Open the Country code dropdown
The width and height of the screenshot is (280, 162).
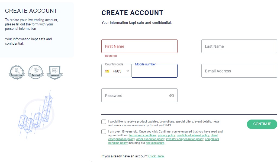coord(117,71)
